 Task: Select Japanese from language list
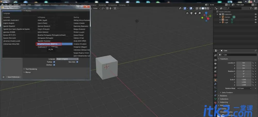pos(9,32)
